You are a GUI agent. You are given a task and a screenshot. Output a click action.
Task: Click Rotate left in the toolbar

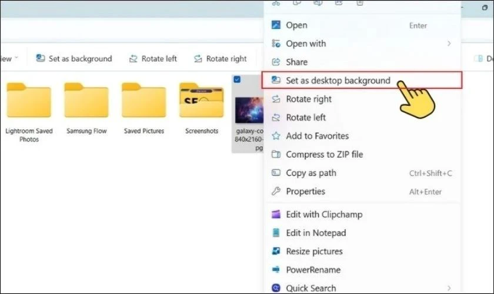click(x=152, y=59)
